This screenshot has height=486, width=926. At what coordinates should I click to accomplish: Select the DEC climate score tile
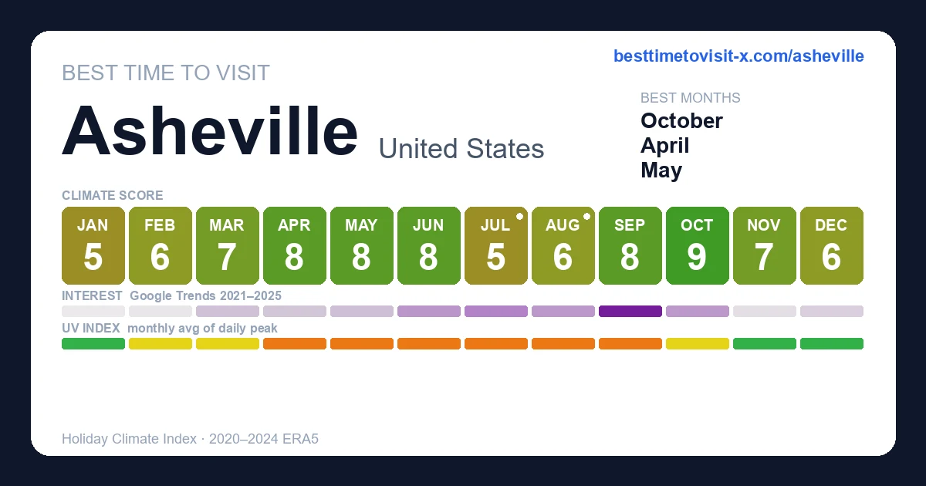coord(832,245)
